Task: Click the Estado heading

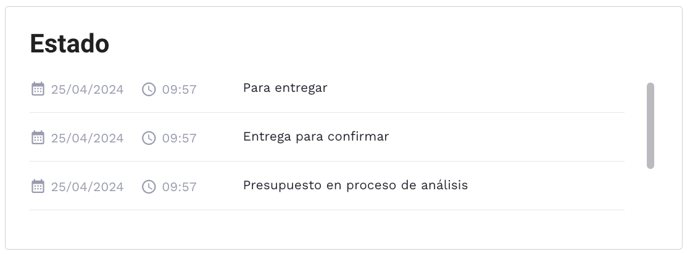Action: click(x=70, y=44)
